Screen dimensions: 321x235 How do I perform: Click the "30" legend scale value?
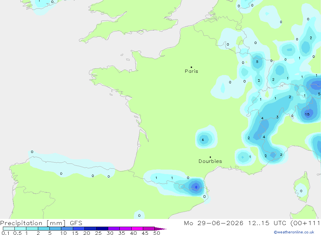110,233
